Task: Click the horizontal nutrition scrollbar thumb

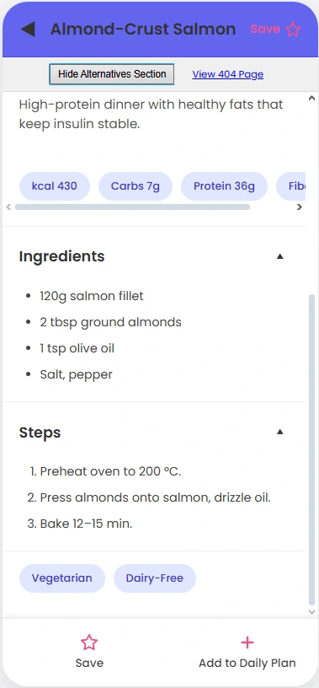Action: [x=132, y=207]
